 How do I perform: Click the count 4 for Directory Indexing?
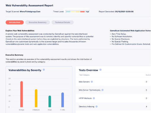146,106
